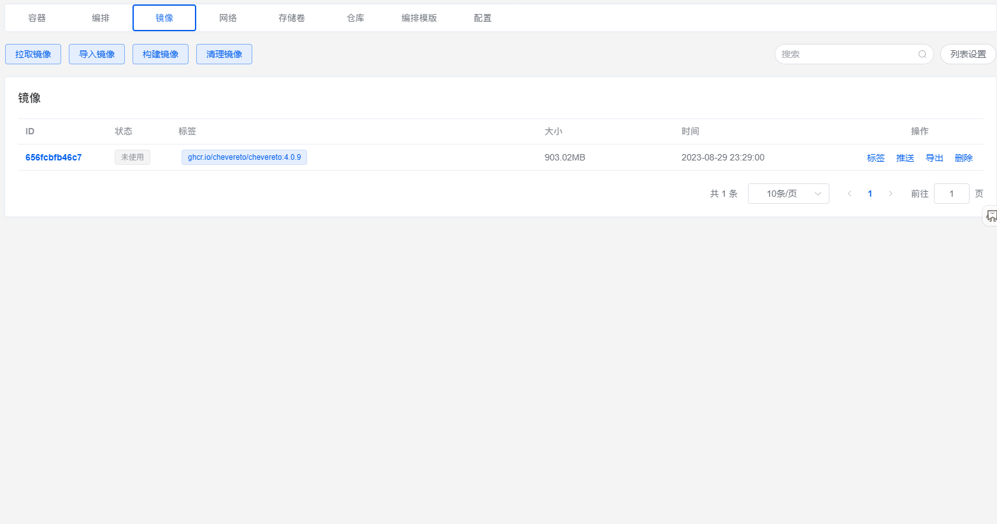Open 列表设置 list settings

(968, 54)
